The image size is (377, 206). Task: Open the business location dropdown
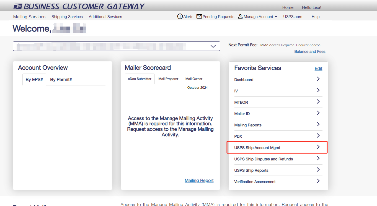pos(213,46)
